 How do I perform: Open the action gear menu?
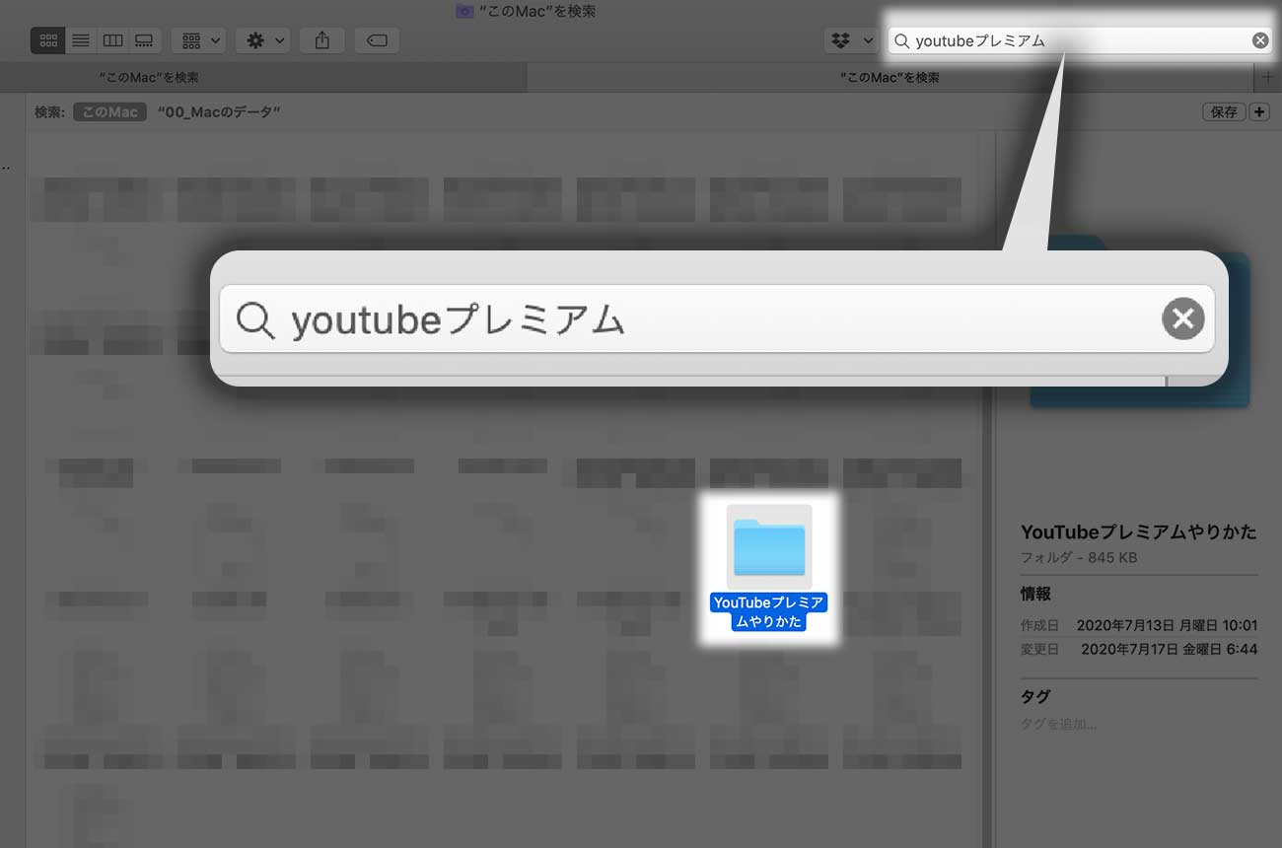tap(263, 40)
